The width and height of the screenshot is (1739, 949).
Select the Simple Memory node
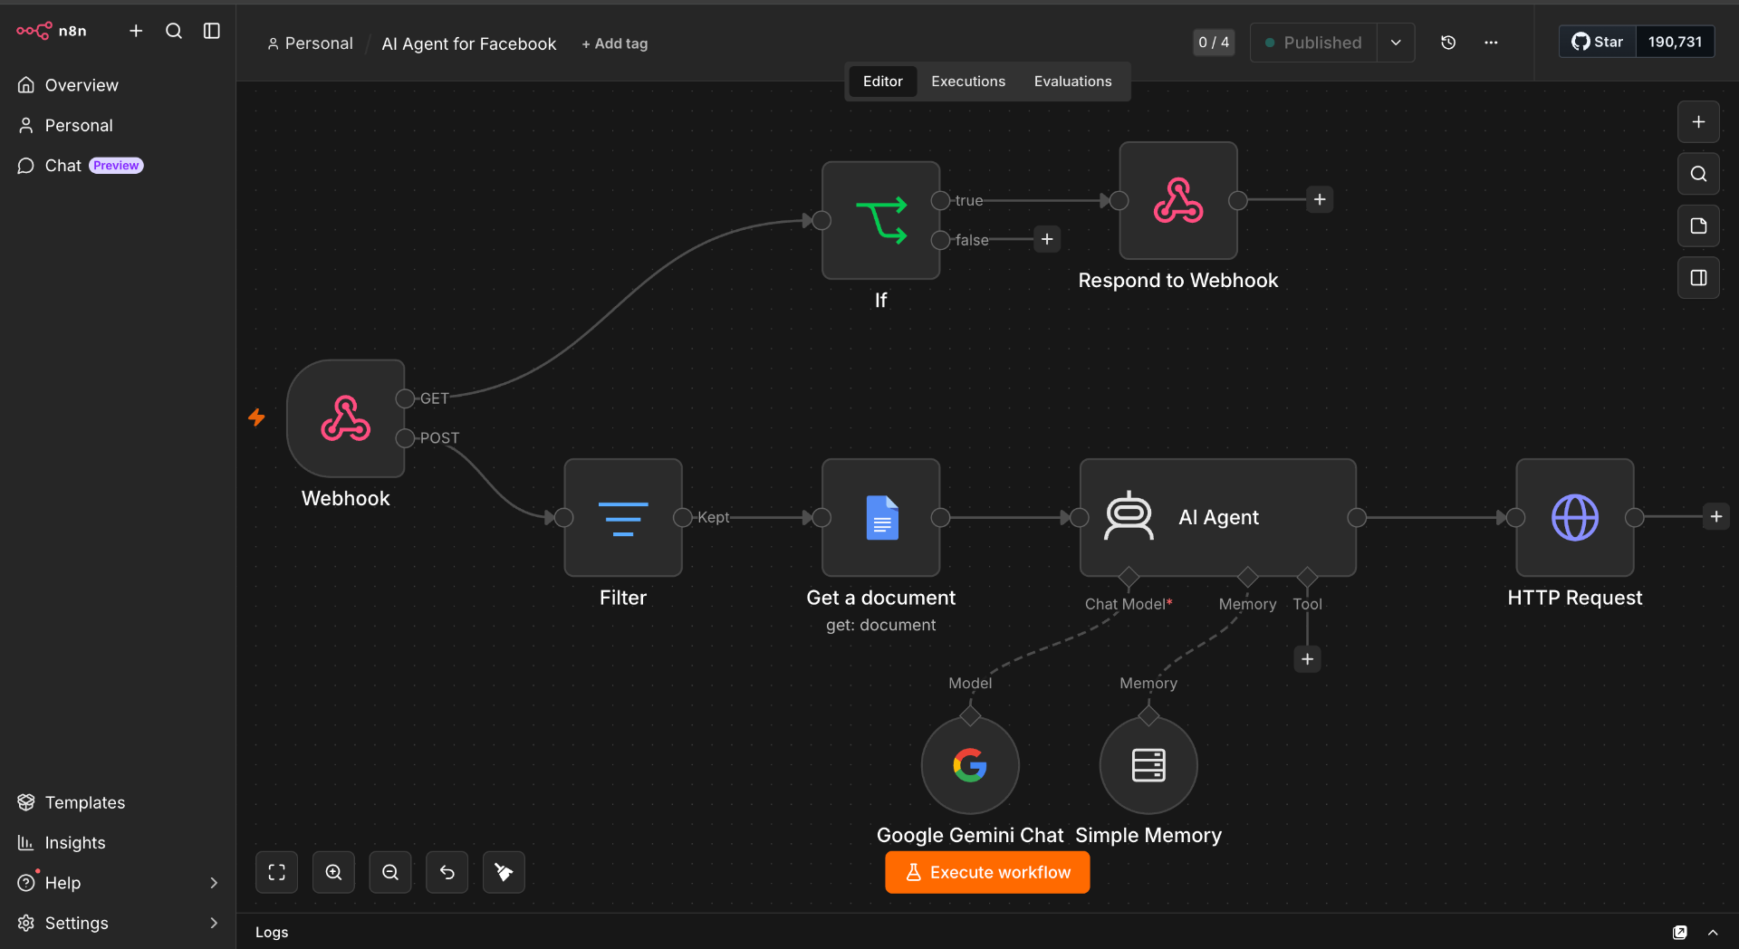1148,765
